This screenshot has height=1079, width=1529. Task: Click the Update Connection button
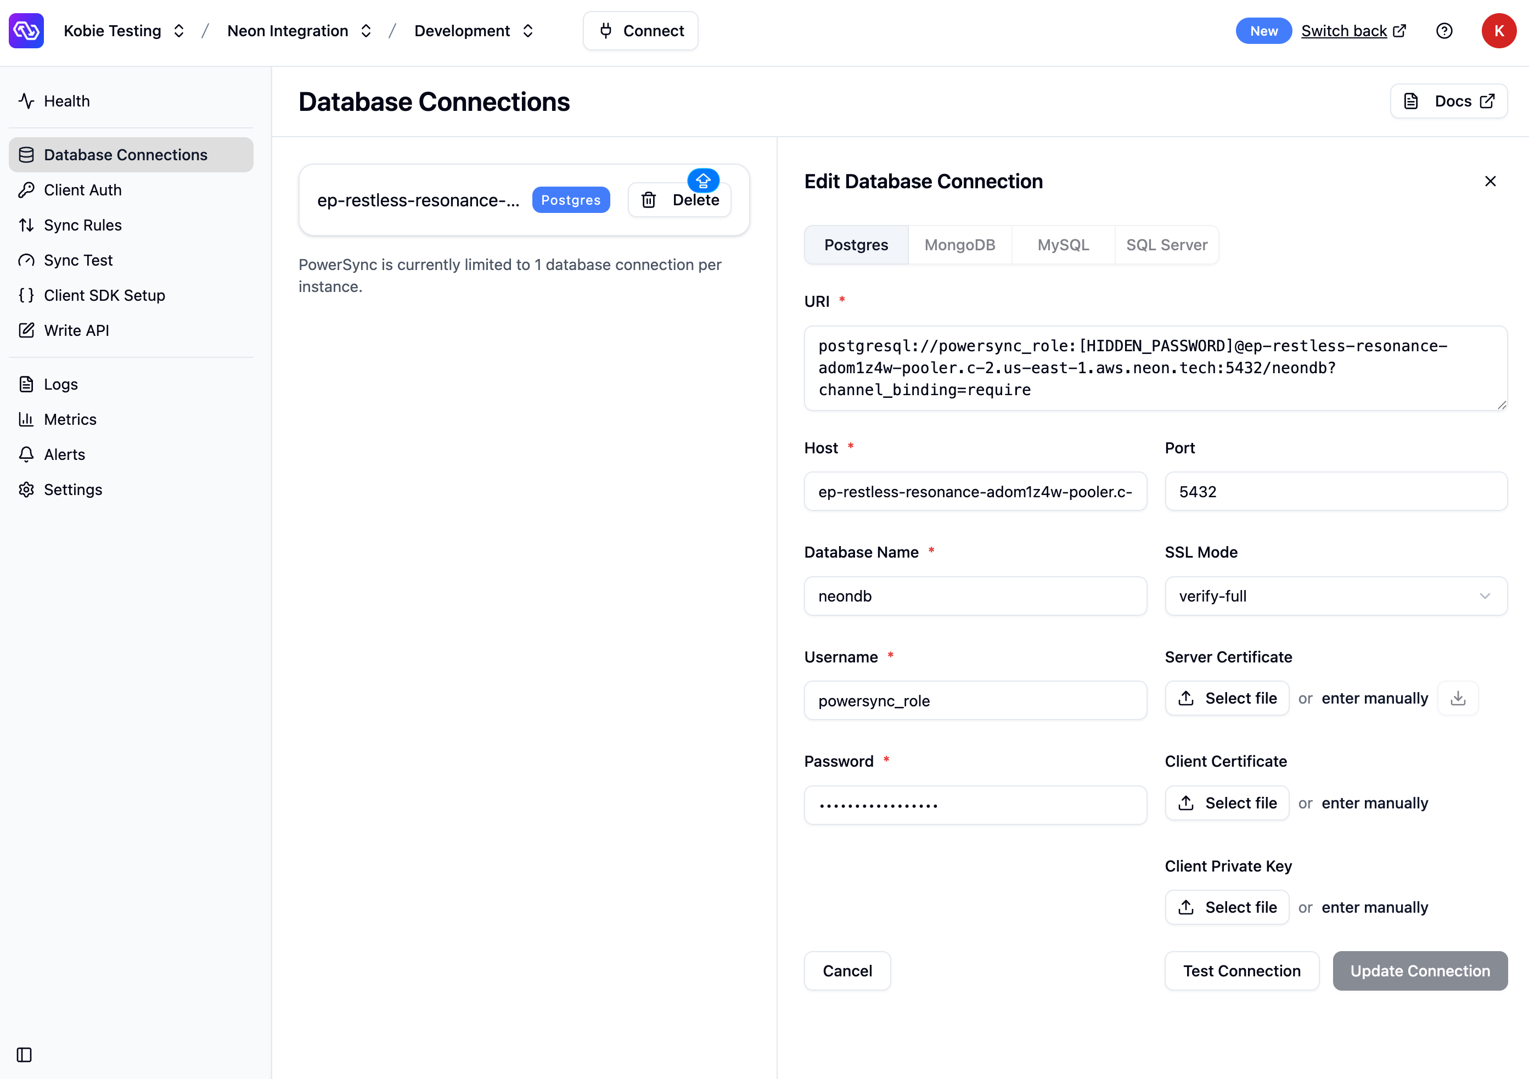click(x=1420, y=970)
